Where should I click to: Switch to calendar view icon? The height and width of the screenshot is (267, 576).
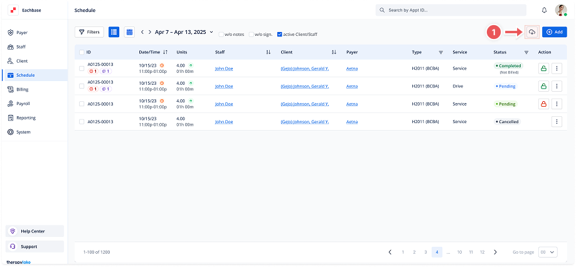129,32
